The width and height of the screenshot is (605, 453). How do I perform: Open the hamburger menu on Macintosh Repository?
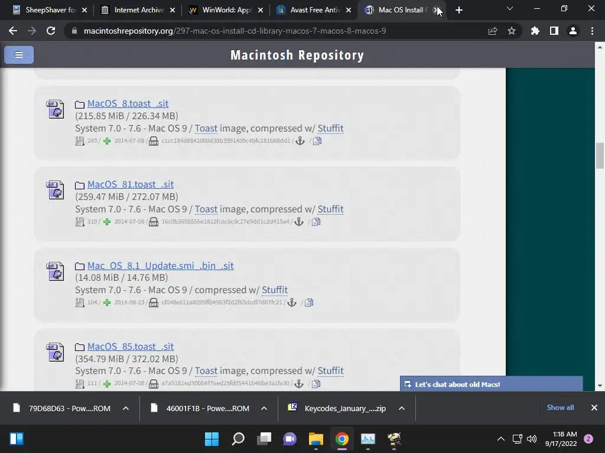click(18, 55)
